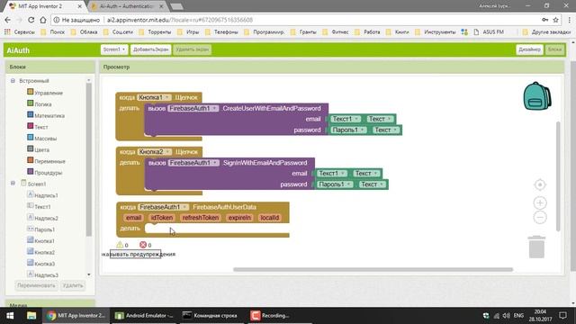Click Добавить Экран button
576x324 pixels.
[x=150, y=49]
